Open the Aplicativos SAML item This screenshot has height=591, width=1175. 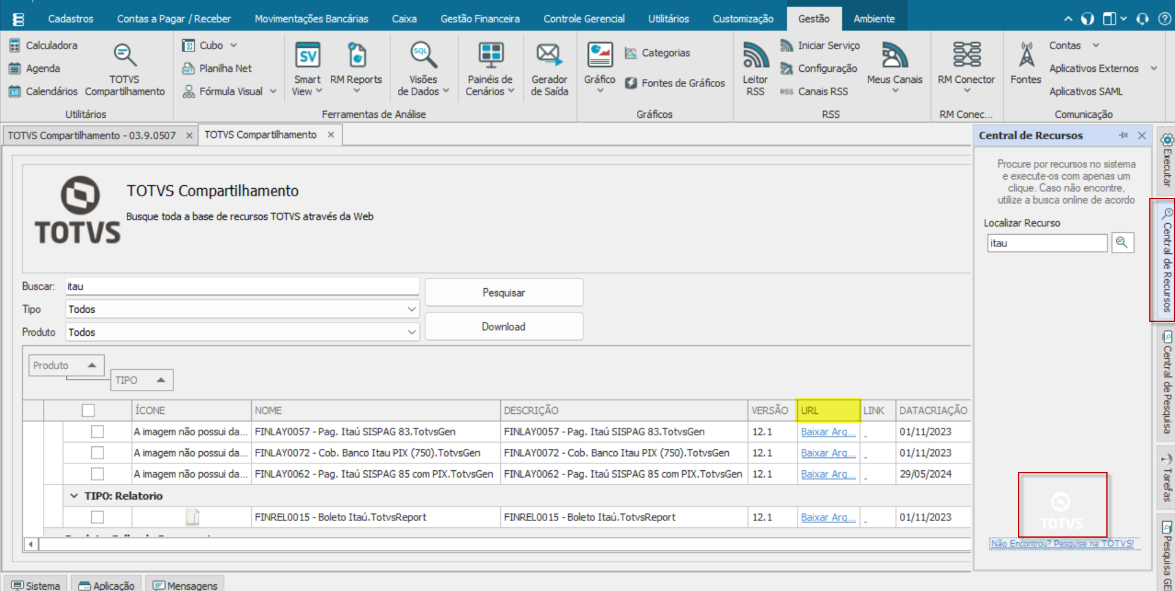(1086, 91)
